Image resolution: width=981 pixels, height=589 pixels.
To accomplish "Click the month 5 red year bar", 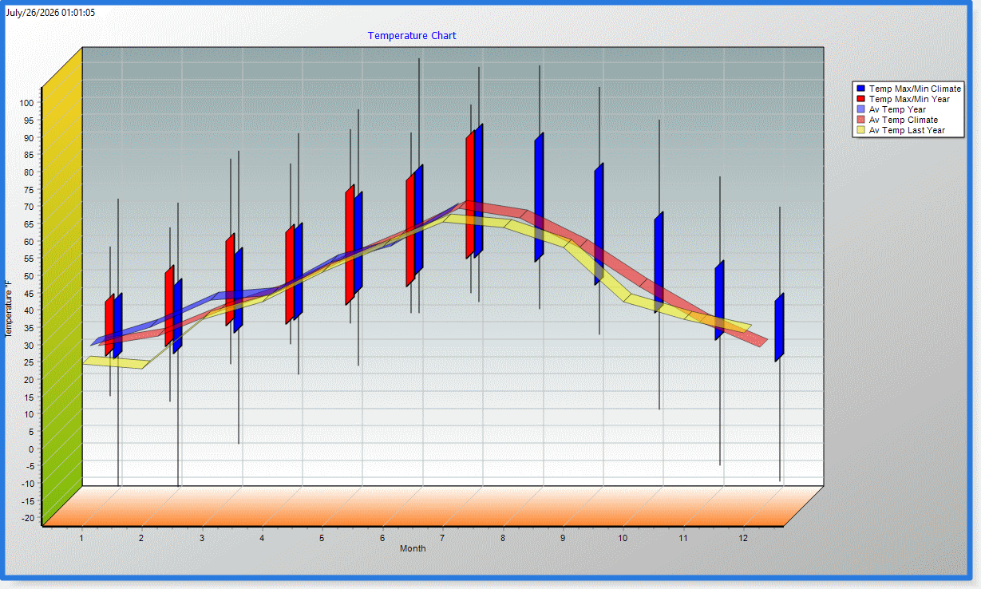I will pyautogui.click(x=350, y=244).
